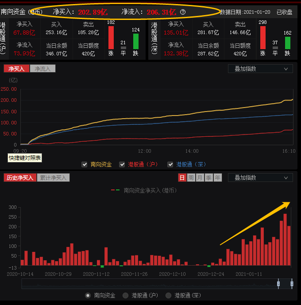301x305 pixels.
Task: Select the 港股通(沪) radio button at bottom
Action: pyautogui.click(x=125, y=296)
